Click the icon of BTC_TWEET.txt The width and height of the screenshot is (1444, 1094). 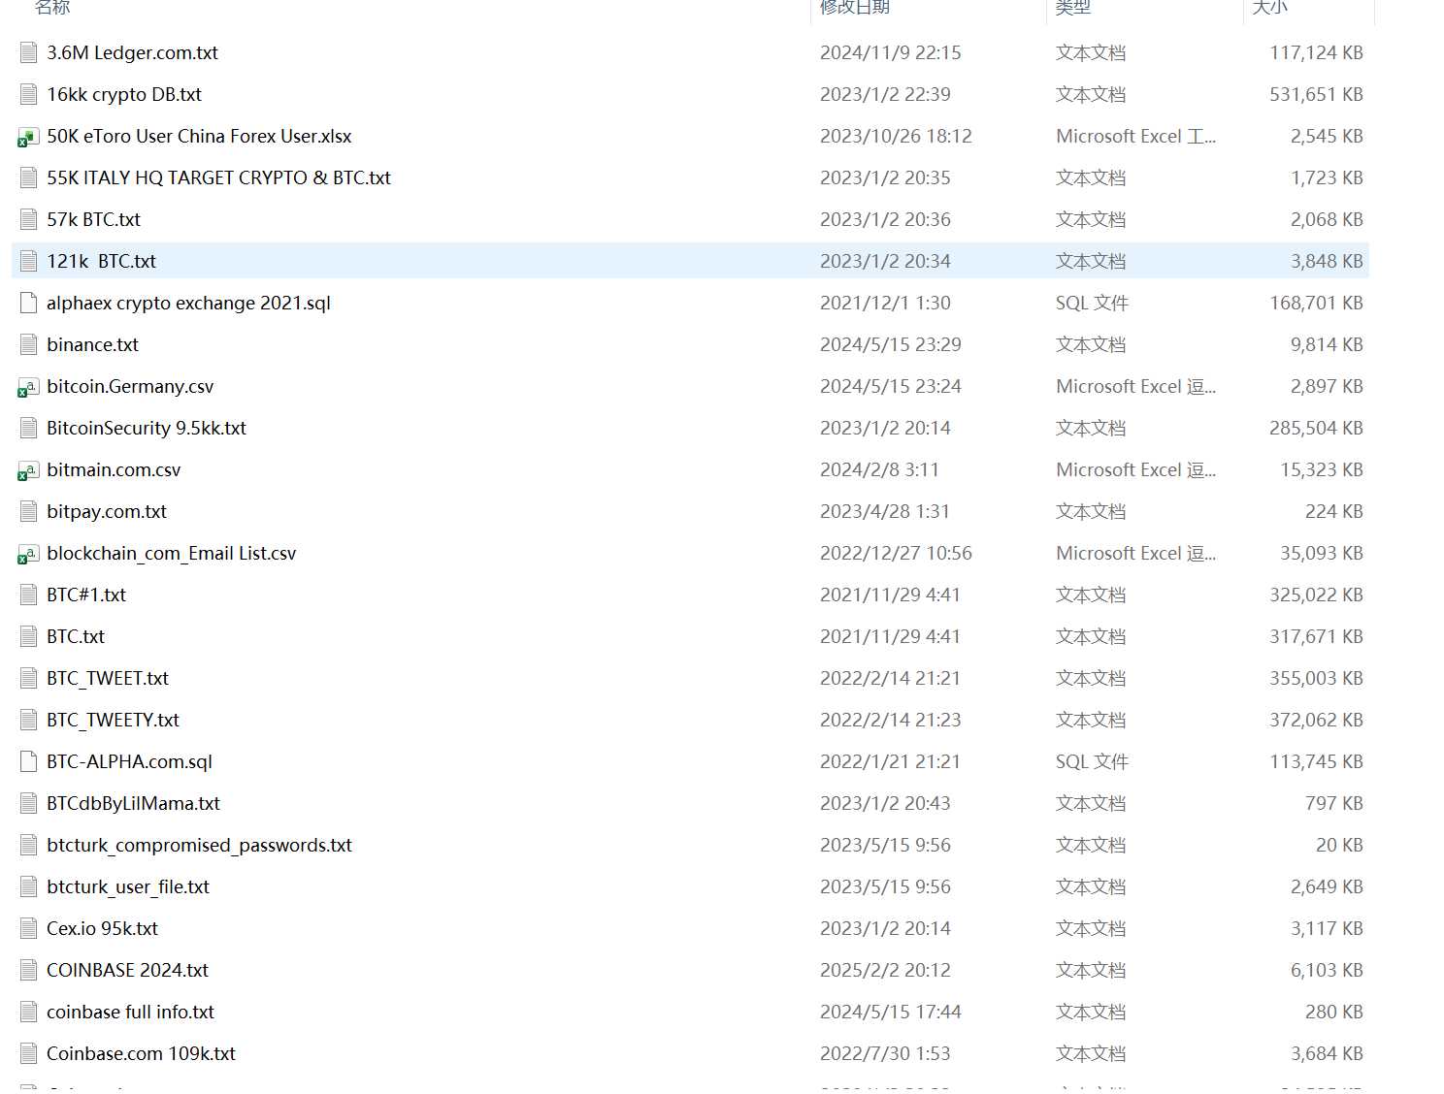(x=28, y=678)
